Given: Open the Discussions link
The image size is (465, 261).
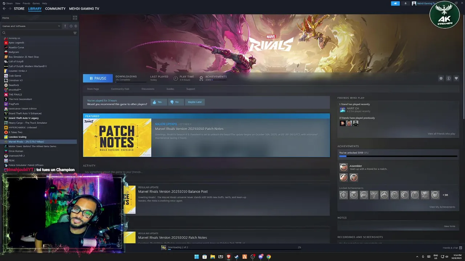Looking at the screenshot, I should (x=148, y=89).
